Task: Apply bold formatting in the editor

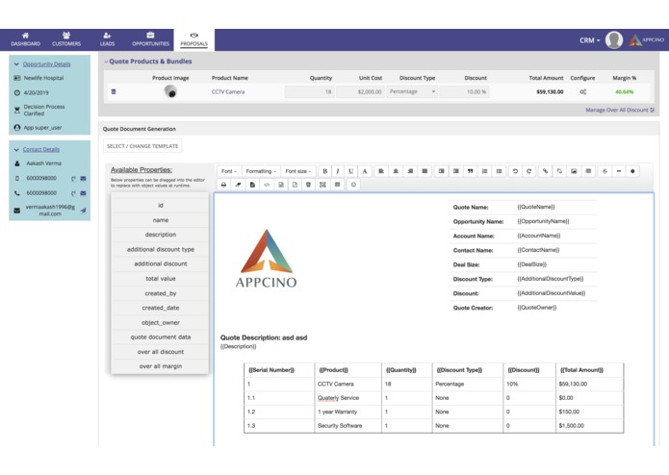Action: pos(324,171)
